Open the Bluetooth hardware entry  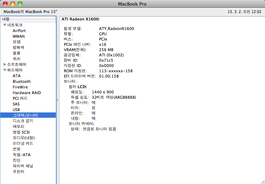tap(22, 81)
